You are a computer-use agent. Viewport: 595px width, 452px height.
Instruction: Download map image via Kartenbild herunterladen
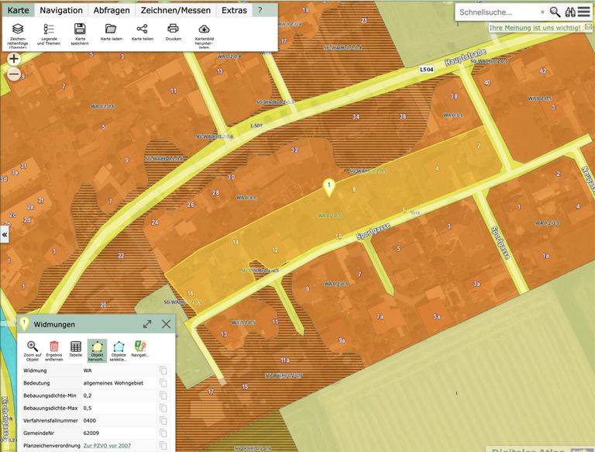204,29
